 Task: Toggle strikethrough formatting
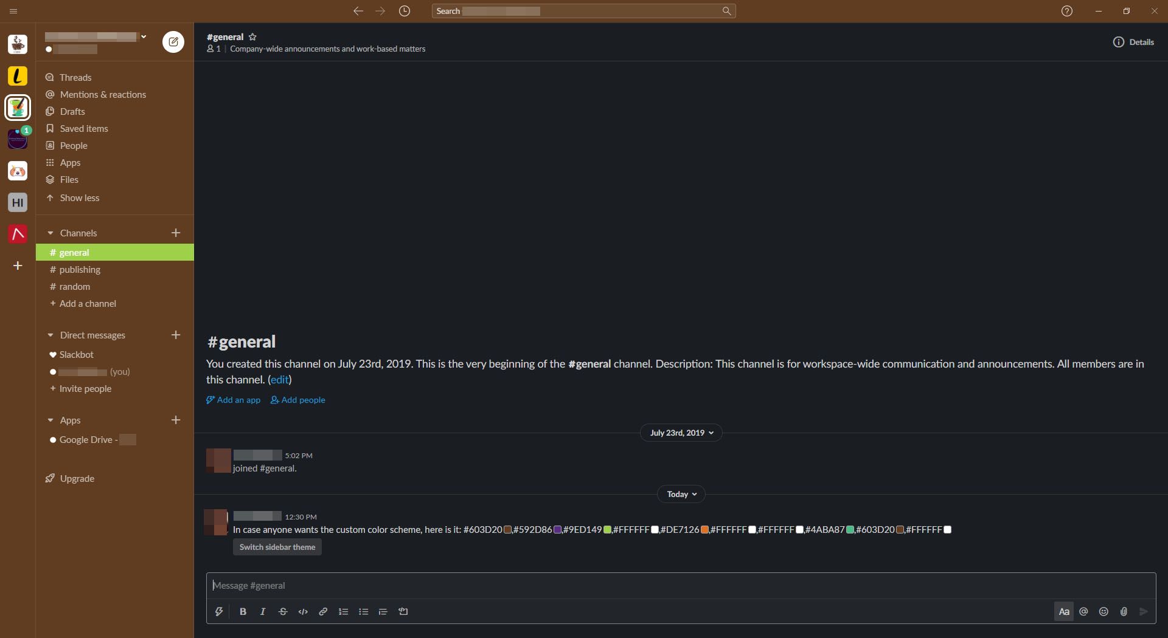[283, 612]
